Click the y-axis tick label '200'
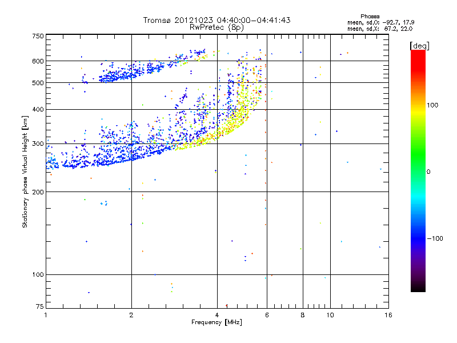This screenshot has width=457, height=343. (x=38, y=192)
